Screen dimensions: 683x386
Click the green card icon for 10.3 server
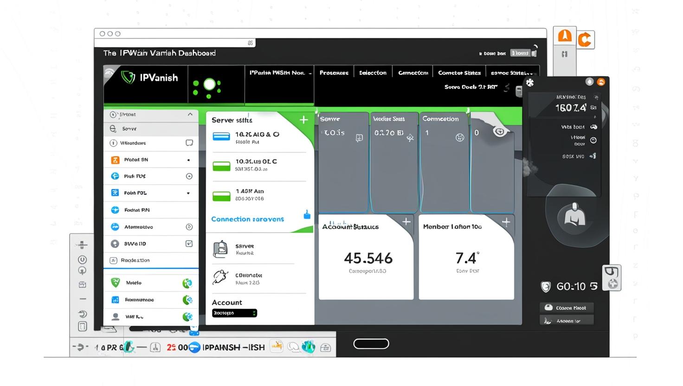click(x=221, y=166)
